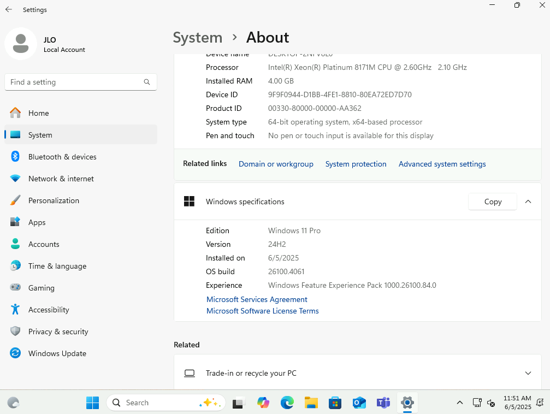Open Task View from the taskbar
The image size is (550, 414).
[239, 403]
